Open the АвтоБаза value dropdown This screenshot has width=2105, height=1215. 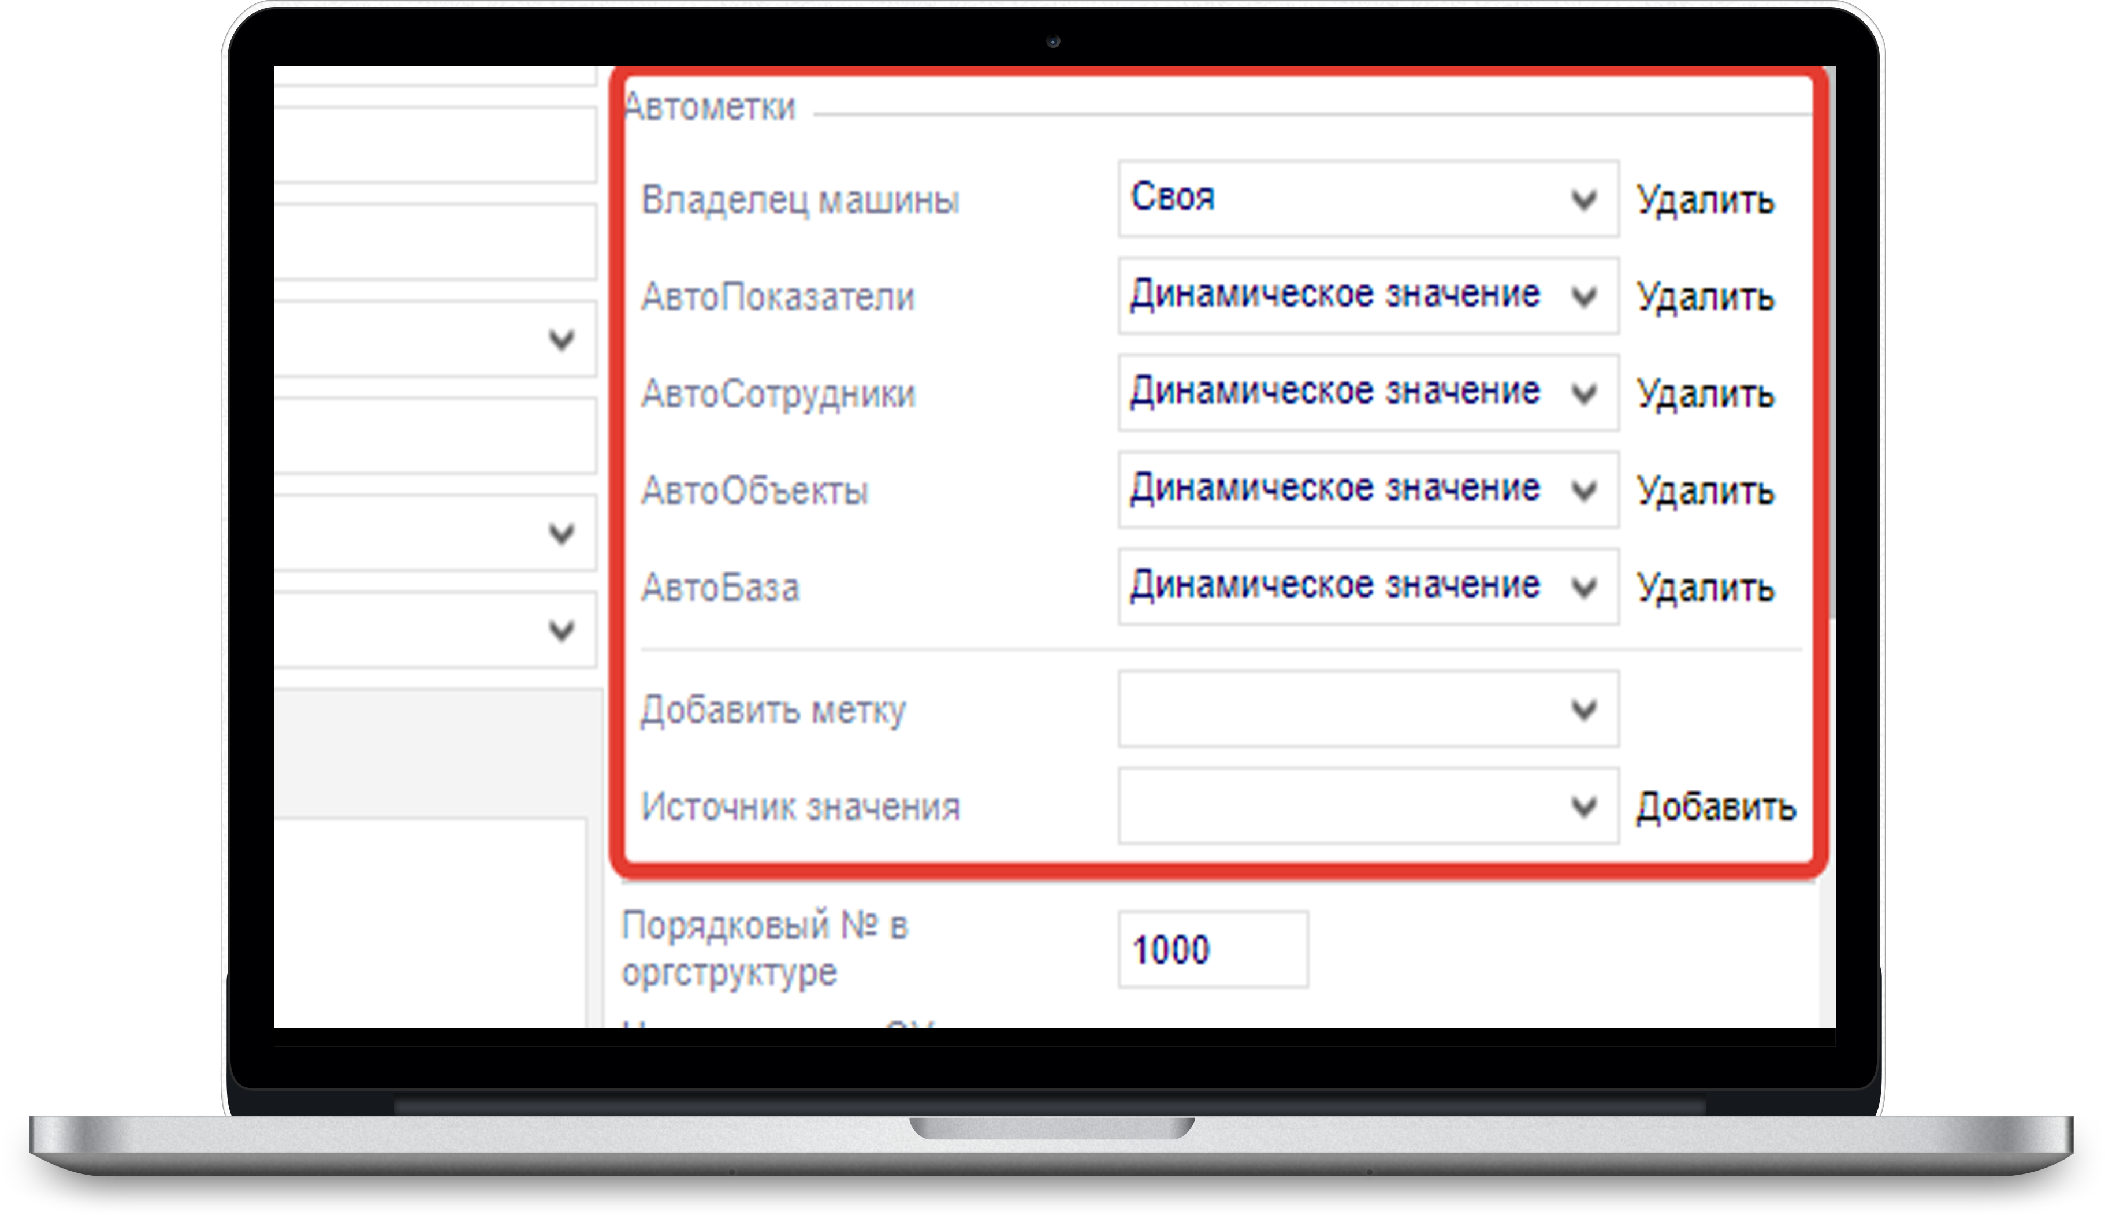(1367, 586)
